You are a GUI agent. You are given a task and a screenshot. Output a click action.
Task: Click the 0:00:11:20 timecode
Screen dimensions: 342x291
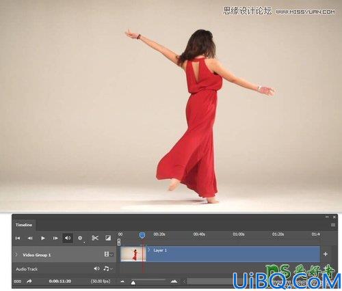click(x=60, y=281)
